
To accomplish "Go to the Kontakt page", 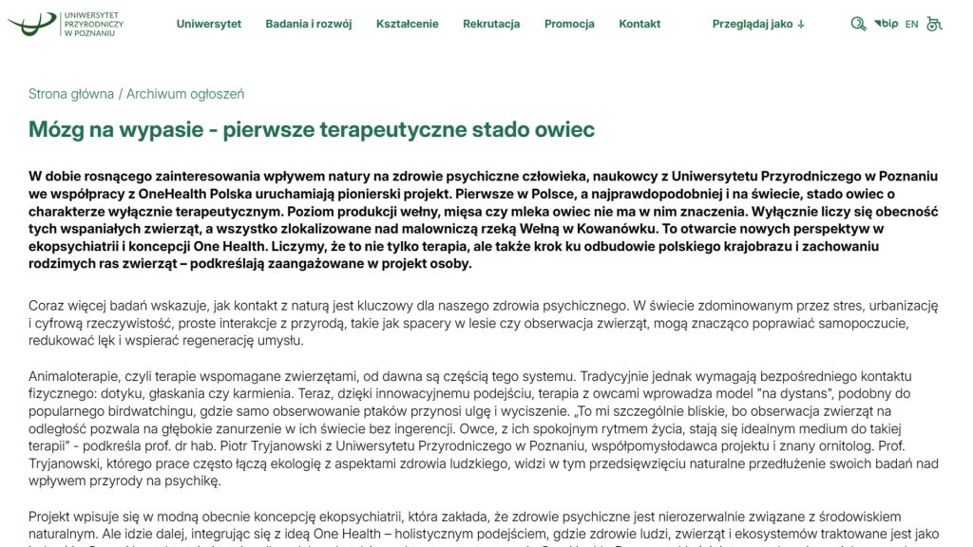I will (639, 24).
